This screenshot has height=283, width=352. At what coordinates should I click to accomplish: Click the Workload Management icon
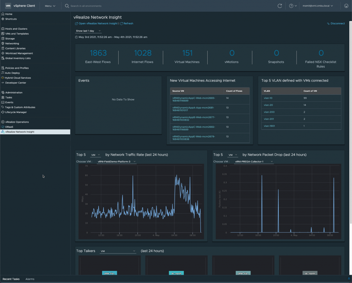pos(3,53)
